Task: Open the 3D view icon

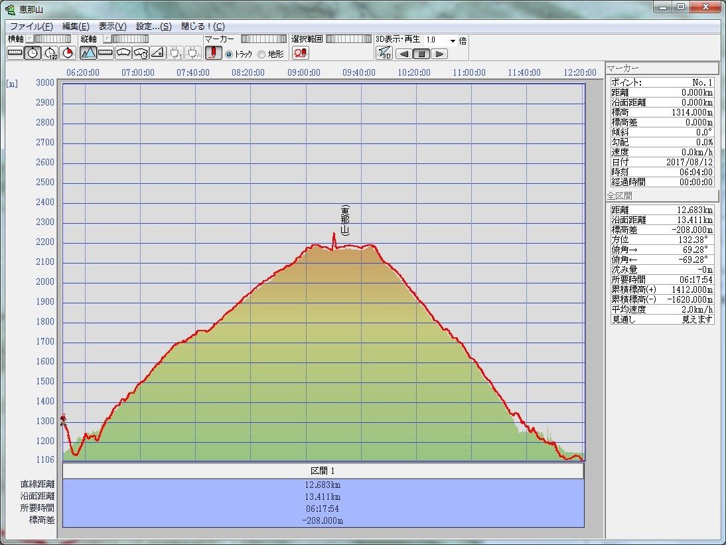Action: pos(384,53)
